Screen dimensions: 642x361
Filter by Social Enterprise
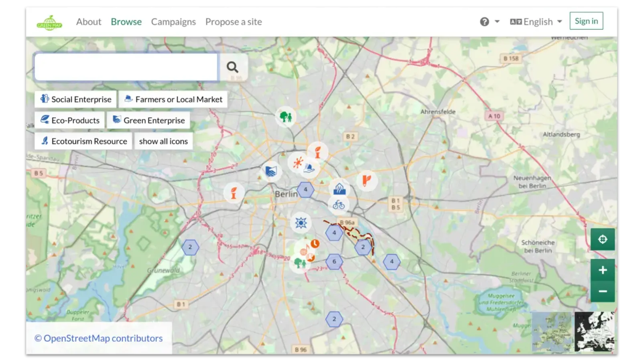coord(76,99)
